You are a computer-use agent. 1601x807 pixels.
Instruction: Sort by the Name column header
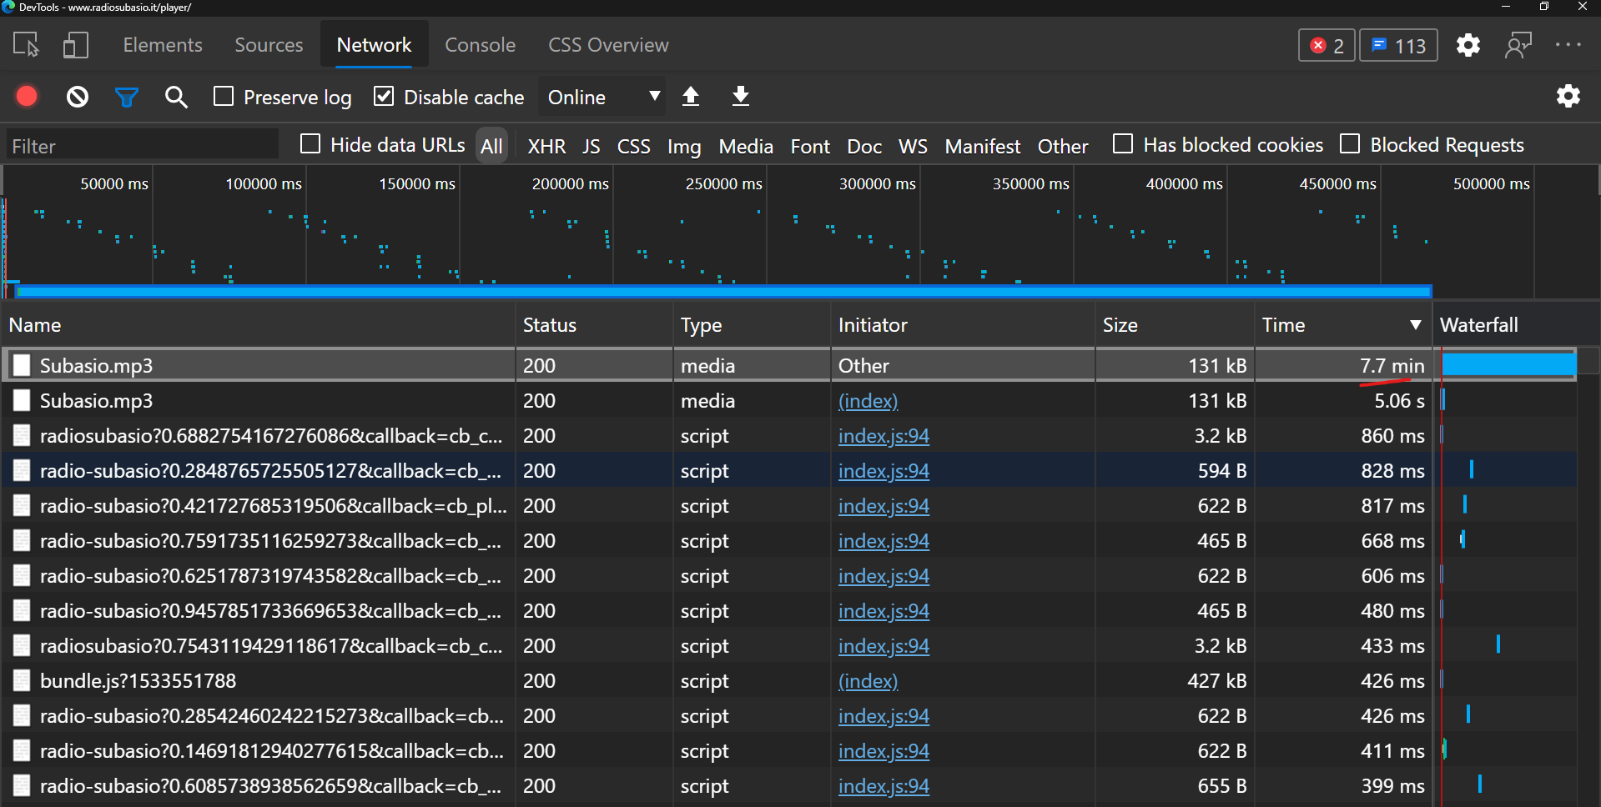(x=259, y=325)
